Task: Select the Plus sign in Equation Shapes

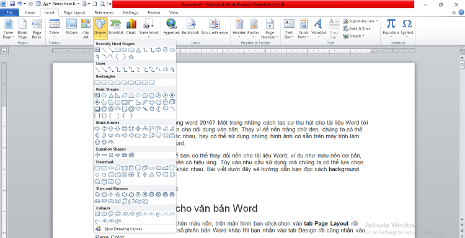Action: pos(97,155)
